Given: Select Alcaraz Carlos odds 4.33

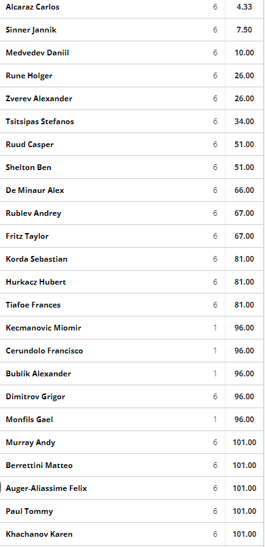Looking at the screenshot, I should point(244,7).
